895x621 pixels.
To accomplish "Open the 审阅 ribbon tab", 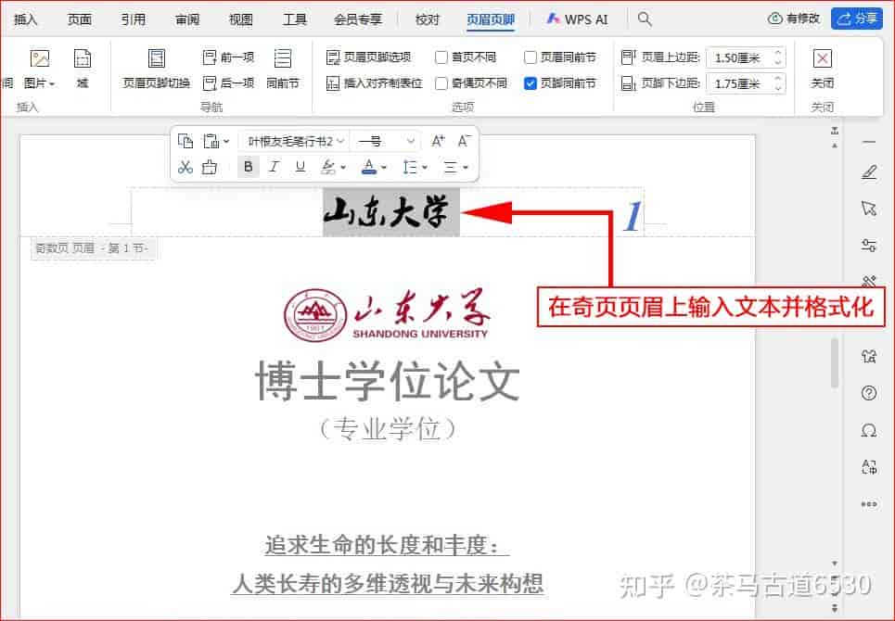I will [x=187, y=19].
